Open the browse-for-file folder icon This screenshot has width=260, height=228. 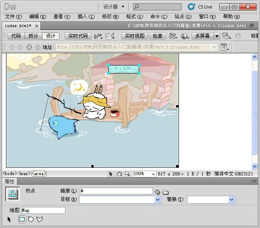(x=166, y=192)
